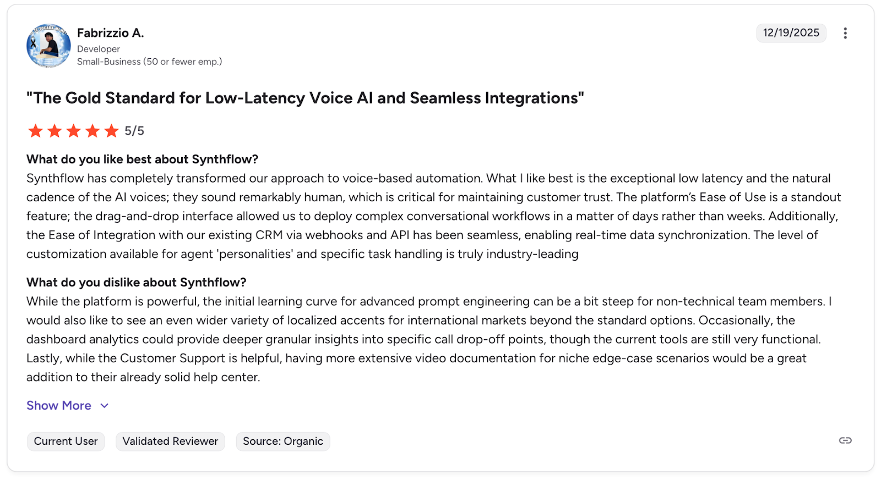Click the Small-Business company size label

pos(149,62)
